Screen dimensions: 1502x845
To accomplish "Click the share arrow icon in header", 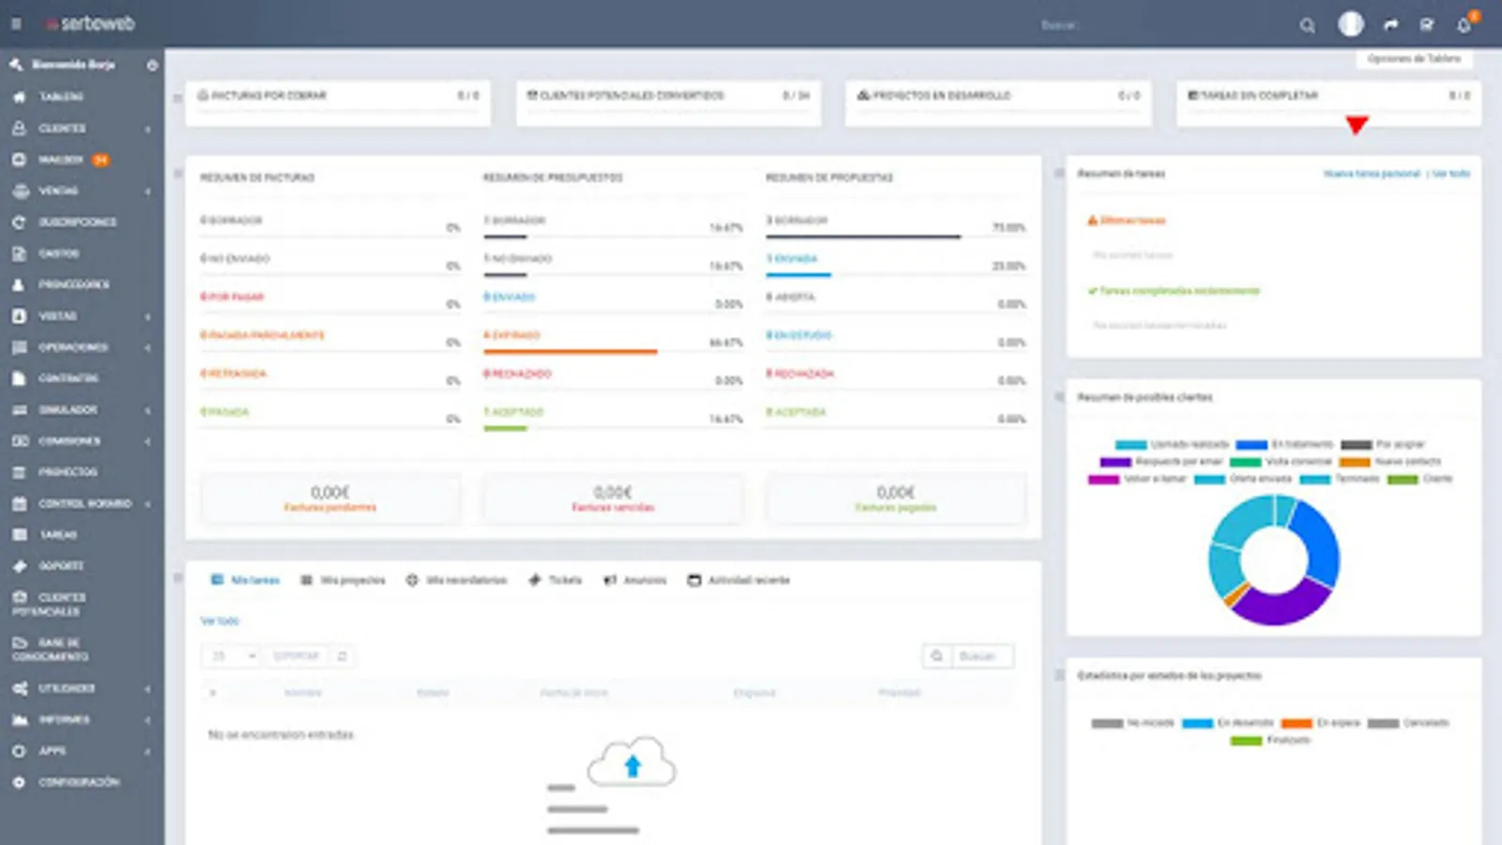I will (x=1390, y=25).
